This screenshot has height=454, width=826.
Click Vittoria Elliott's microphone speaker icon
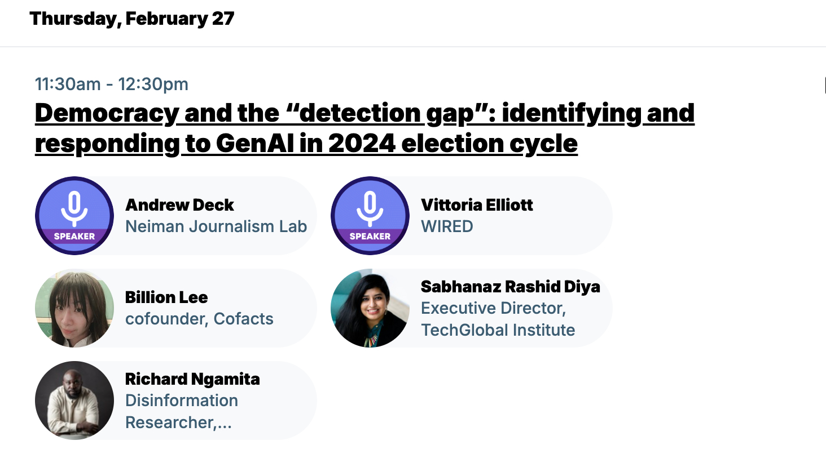click(x=370, y=207)
